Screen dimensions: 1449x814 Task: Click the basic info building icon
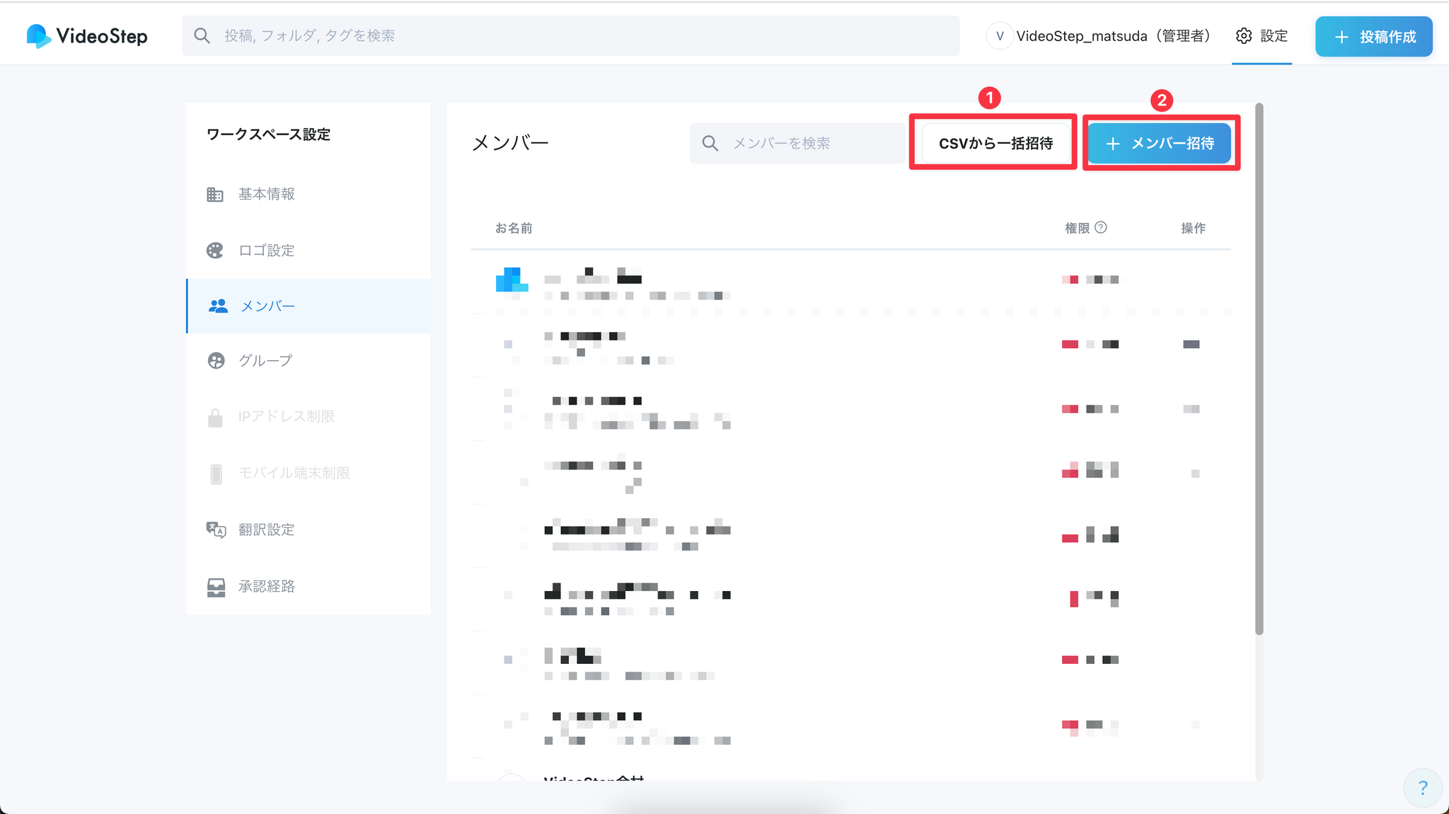coord(215,194)
